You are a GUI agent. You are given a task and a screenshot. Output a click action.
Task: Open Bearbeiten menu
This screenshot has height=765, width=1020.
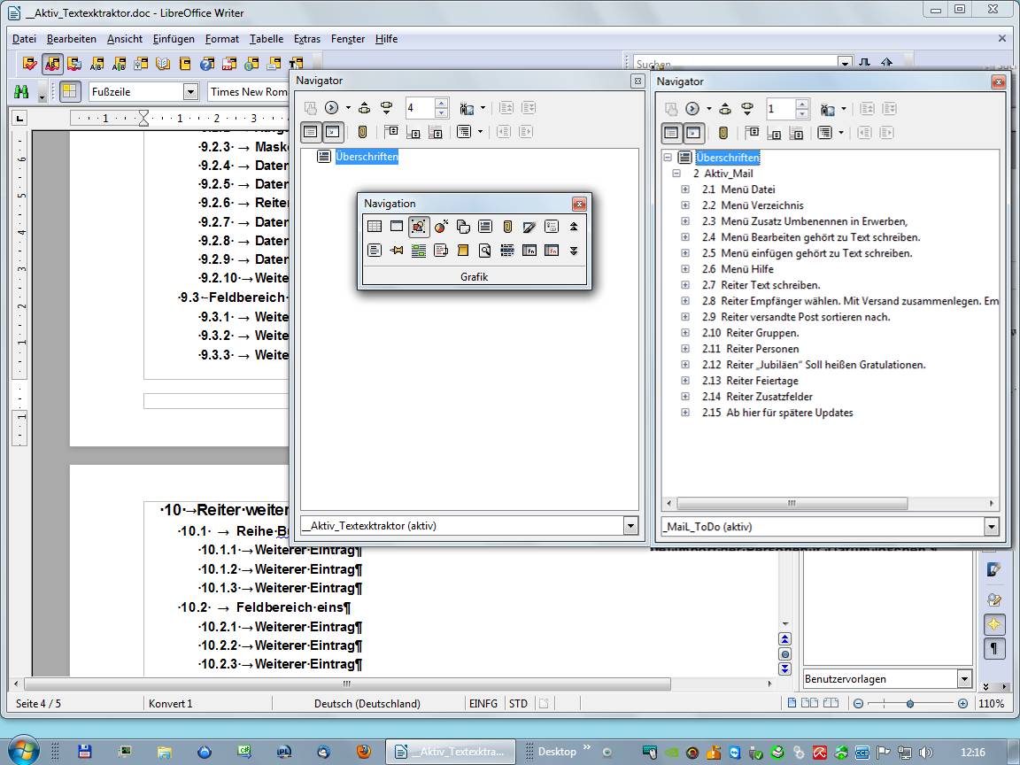pos(72,39)
